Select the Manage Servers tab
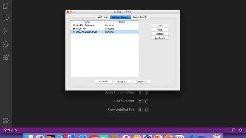Screen dimensions: 246x138 120,17
